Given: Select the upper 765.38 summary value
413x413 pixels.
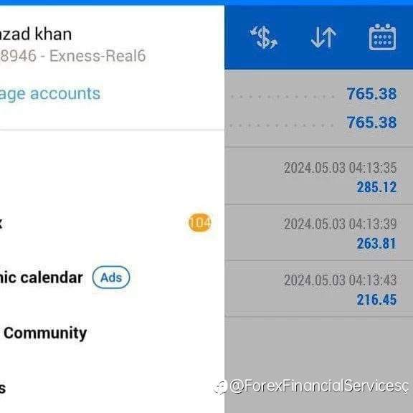Looking at the screenshot, I should coord(371,93).
